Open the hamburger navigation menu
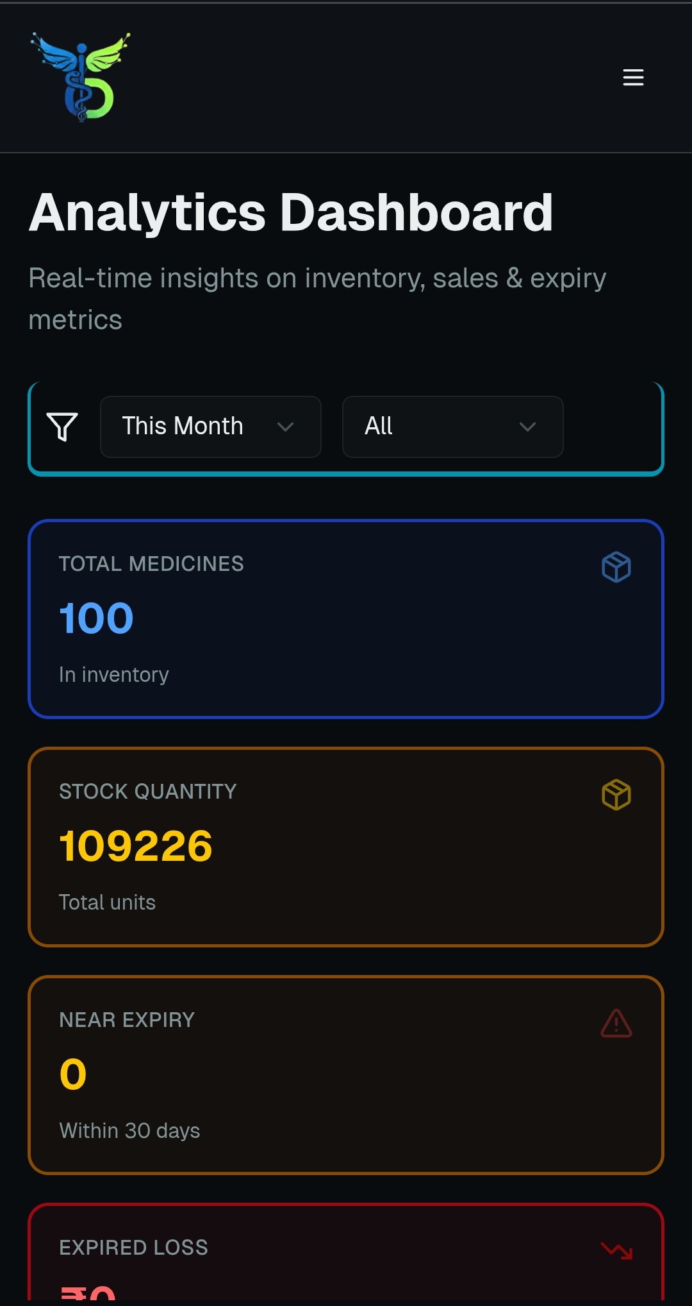692x1306 pixels. tap(633, 77)
